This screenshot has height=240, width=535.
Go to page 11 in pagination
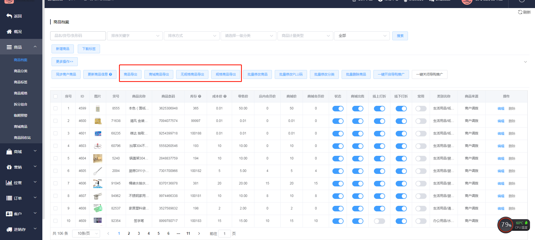point(188,234)
